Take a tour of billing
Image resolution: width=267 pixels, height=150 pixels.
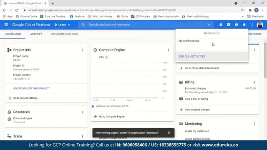tap(196, 99)
